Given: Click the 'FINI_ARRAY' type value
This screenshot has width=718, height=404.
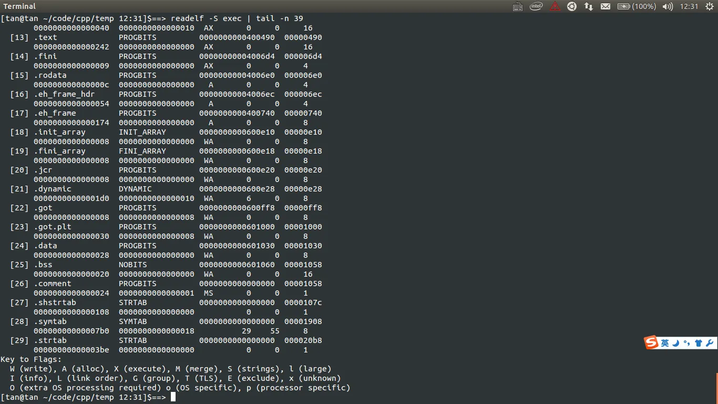Looking at the screenshot, I should pyautogui.click(x=142, y=151).
